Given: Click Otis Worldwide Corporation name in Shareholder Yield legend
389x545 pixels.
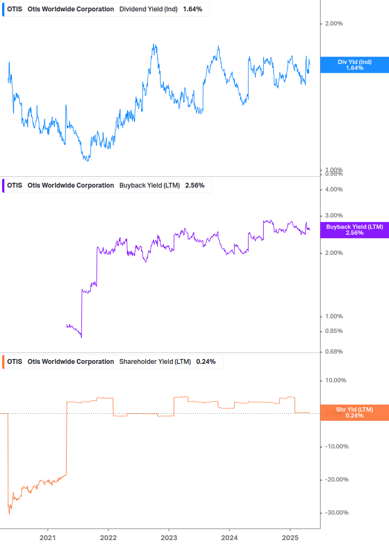Looking at the screenshot, I should point(71,362).
